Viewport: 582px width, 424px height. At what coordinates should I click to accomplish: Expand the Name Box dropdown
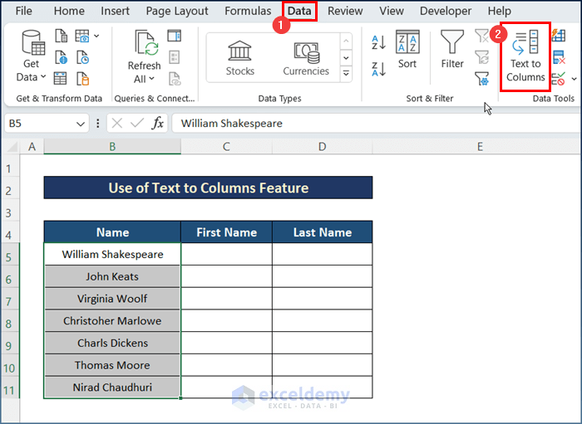(x=80, y=124)
